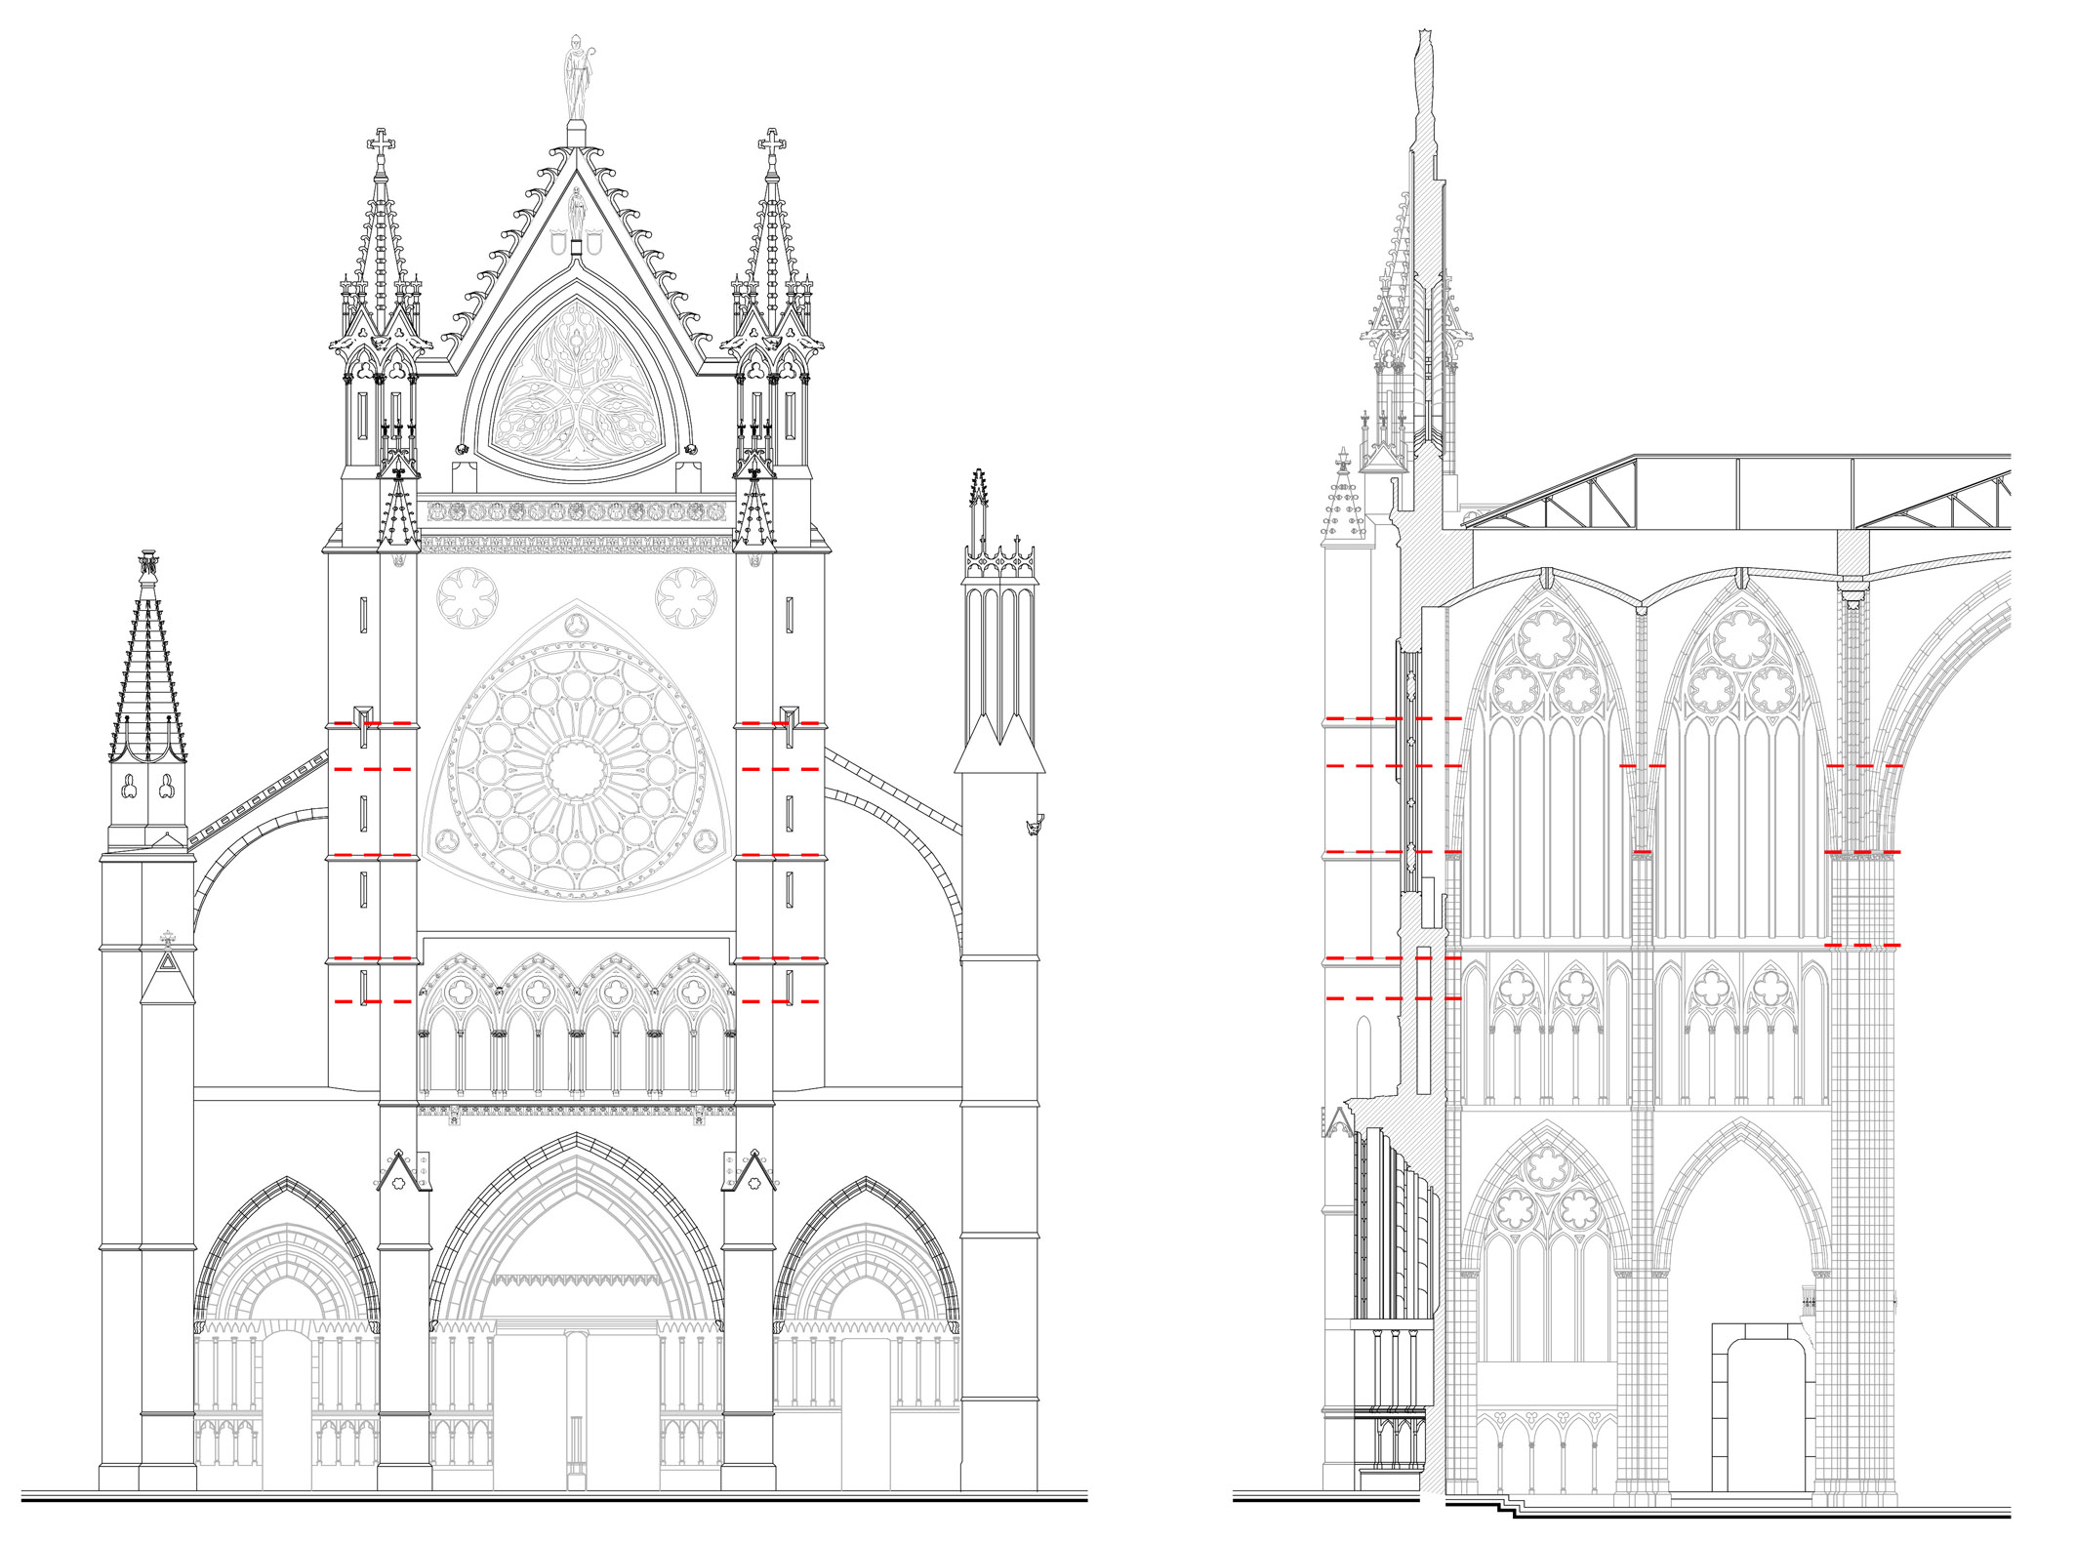Click the gargoyle on the right buttress pier

[1035, 826]
